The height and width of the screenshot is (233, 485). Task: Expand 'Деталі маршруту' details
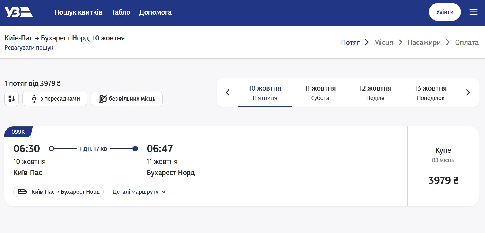click(139, 192)
